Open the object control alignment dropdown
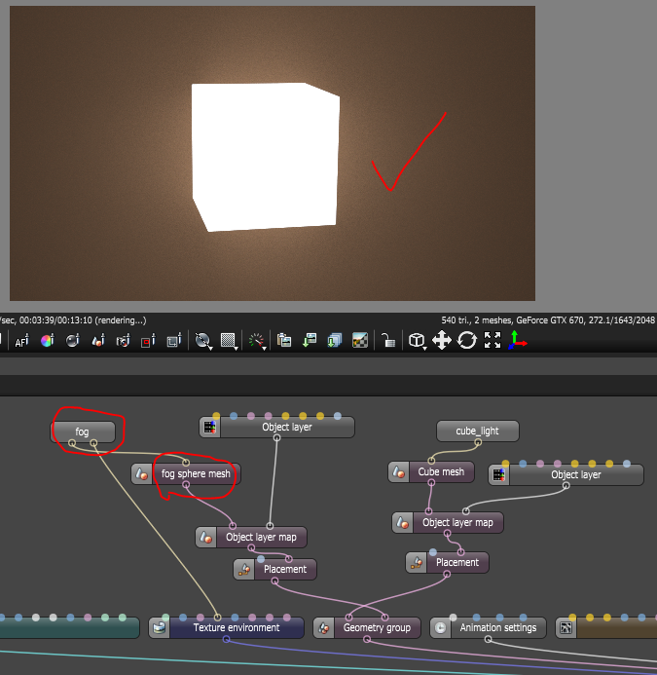The height and width of the screenshot is (675, 657). [417, 341]
